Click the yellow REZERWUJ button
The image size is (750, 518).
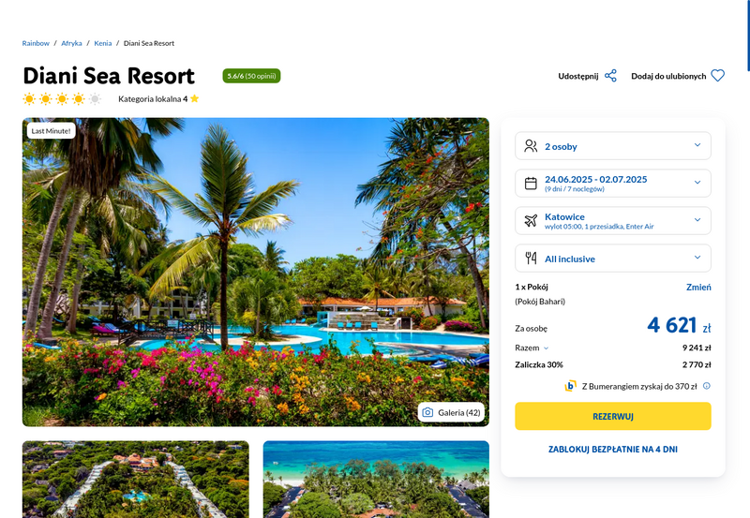pyautogui.click(x=613, y=416)
